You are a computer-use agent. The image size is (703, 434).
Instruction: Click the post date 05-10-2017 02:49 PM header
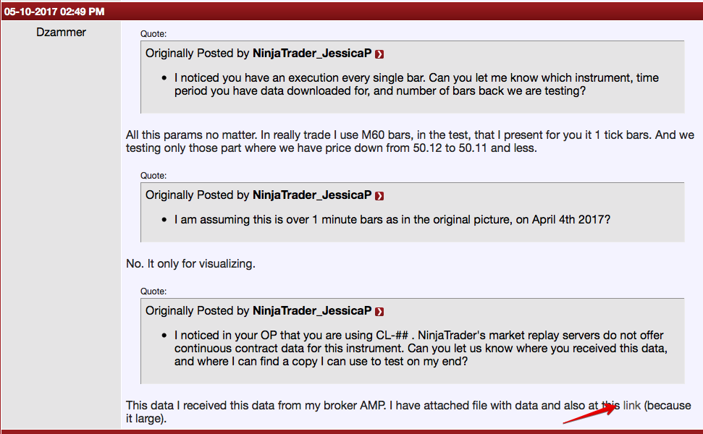click(54, 12)
